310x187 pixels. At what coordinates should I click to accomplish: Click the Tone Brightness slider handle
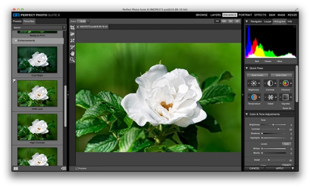[273, 124]
